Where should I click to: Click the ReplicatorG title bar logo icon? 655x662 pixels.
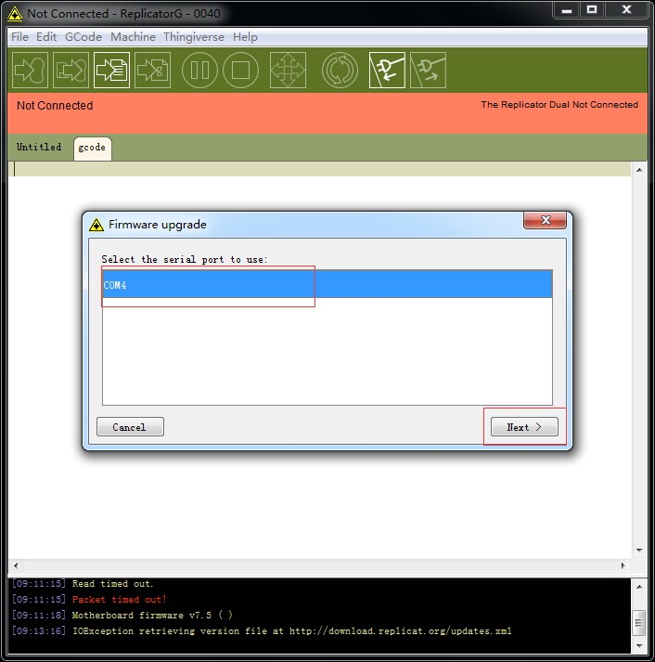click(15, 14)
